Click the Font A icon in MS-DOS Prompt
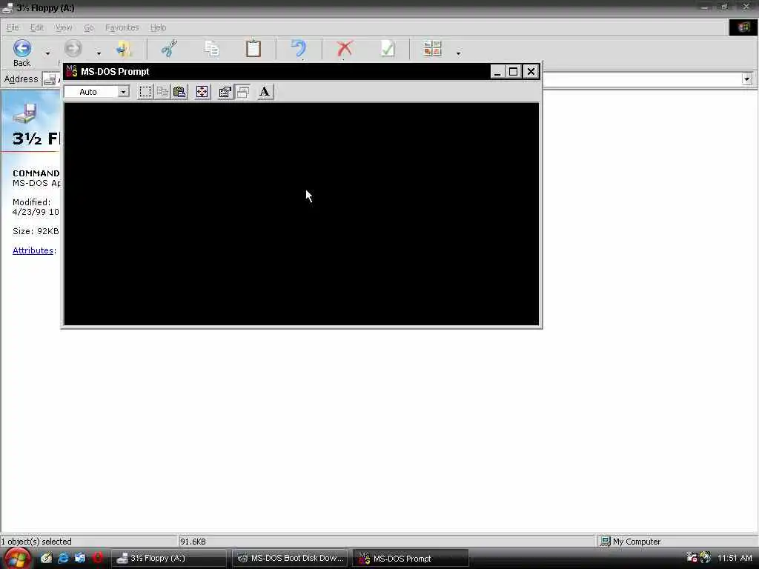This screenshot has width=759, height=569. pyautogui.click(x=265, y=92)
